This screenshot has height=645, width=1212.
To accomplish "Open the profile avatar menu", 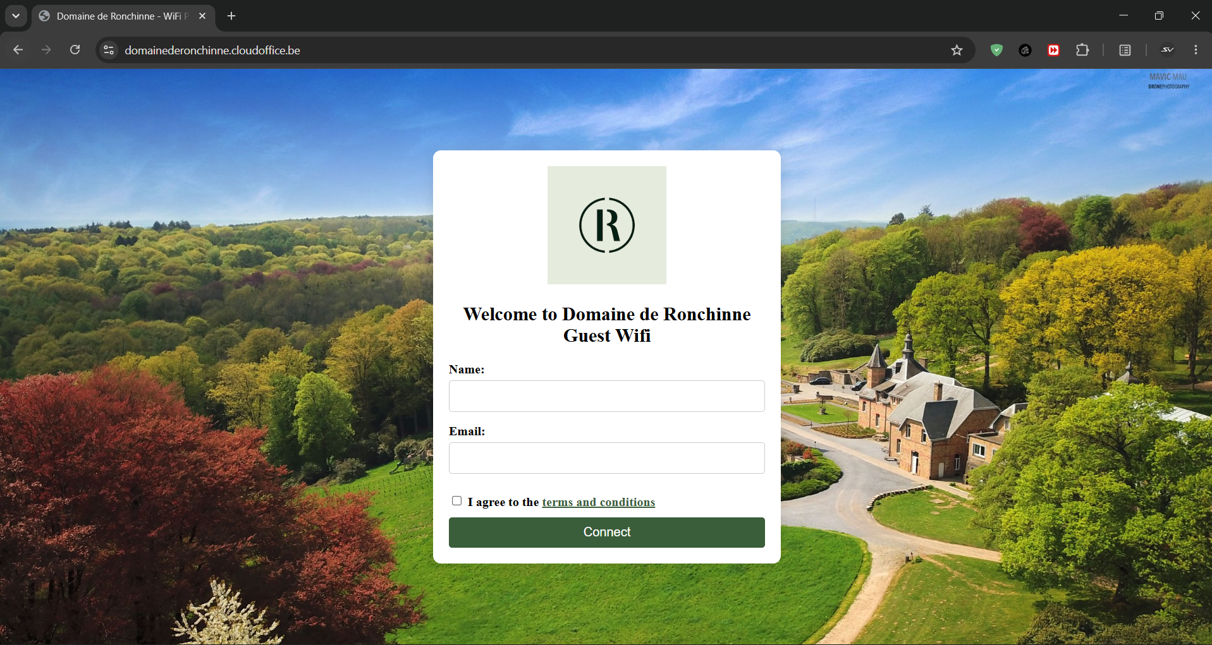I will tap(1167, 50).
